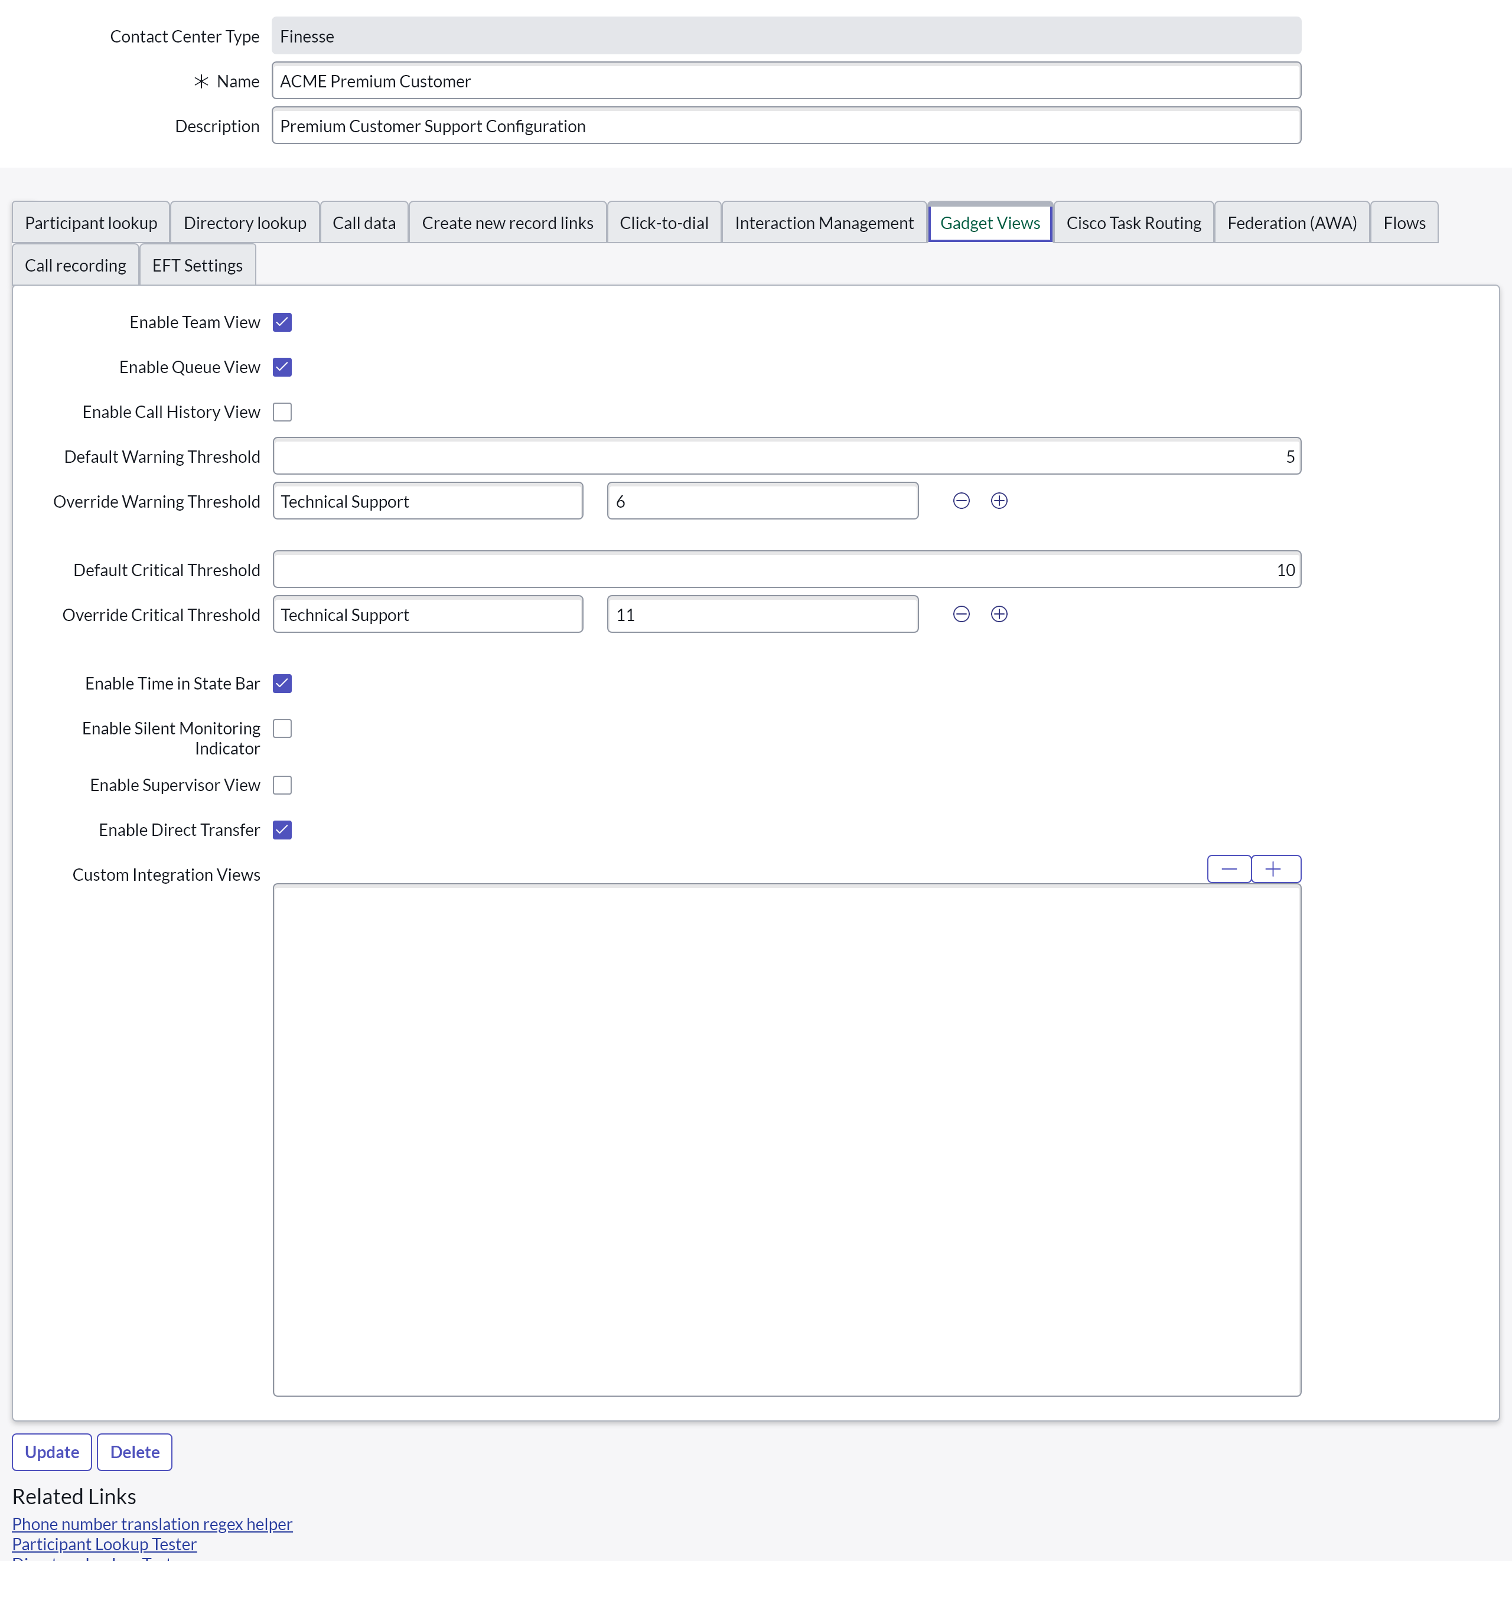Add an Override Warning Threshold row with plus icon
1512x1614 pixels.
pos(999,501)
